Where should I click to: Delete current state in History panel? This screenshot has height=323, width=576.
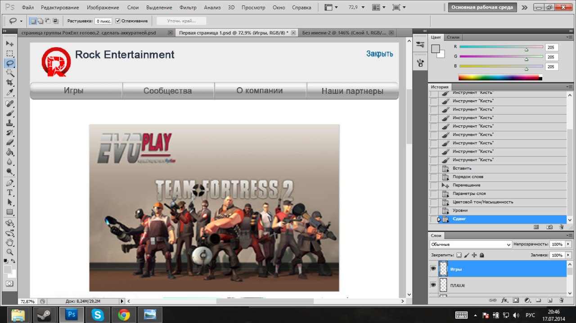coord(561,227)
